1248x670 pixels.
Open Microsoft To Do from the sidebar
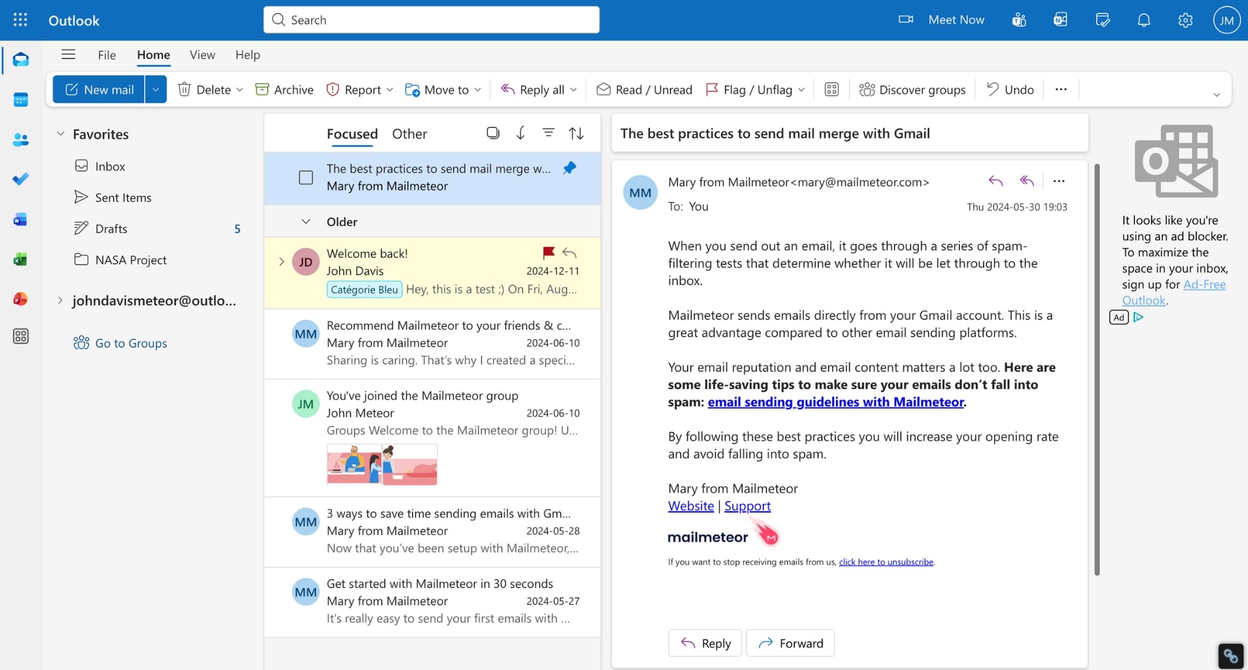21,179
